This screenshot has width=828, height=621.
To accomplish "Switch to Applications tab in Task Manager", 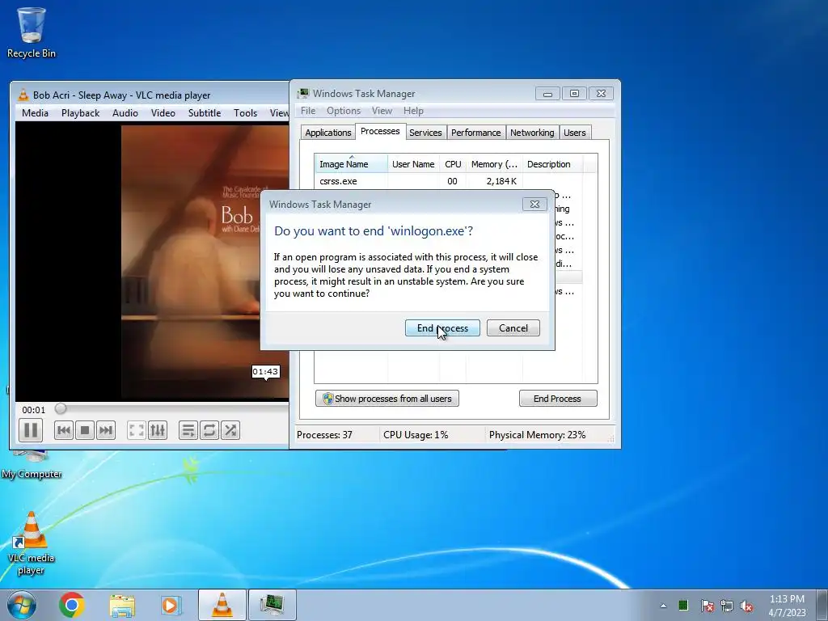I will pos(328,133).
